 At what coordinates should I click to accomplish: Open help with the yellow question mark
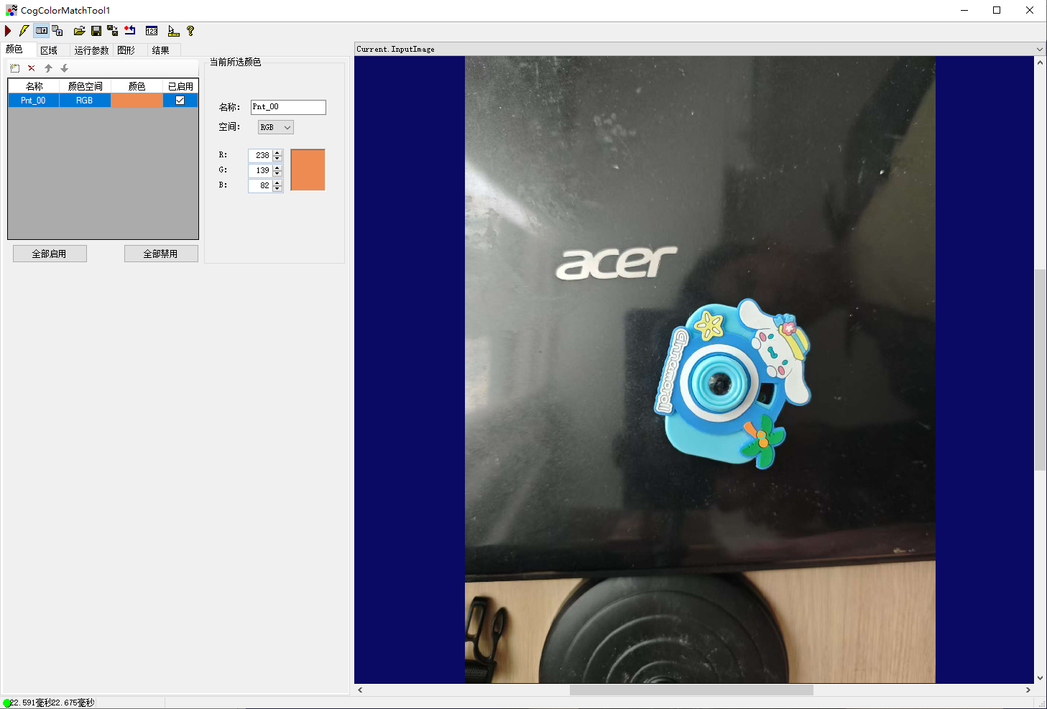tap(190, 31)
